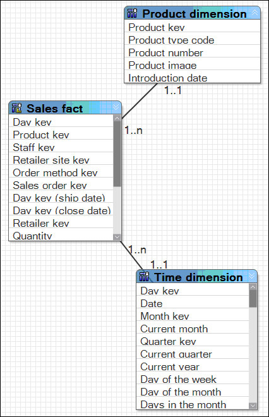
Task: Select Product type code item
Action: coord(192,40)
